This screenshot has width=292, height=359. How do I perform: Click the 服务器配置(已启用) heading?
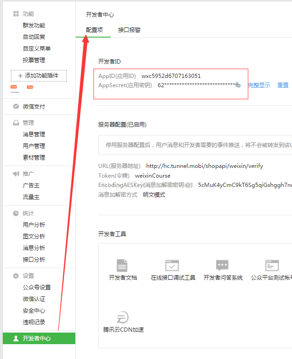pos(122,125)
